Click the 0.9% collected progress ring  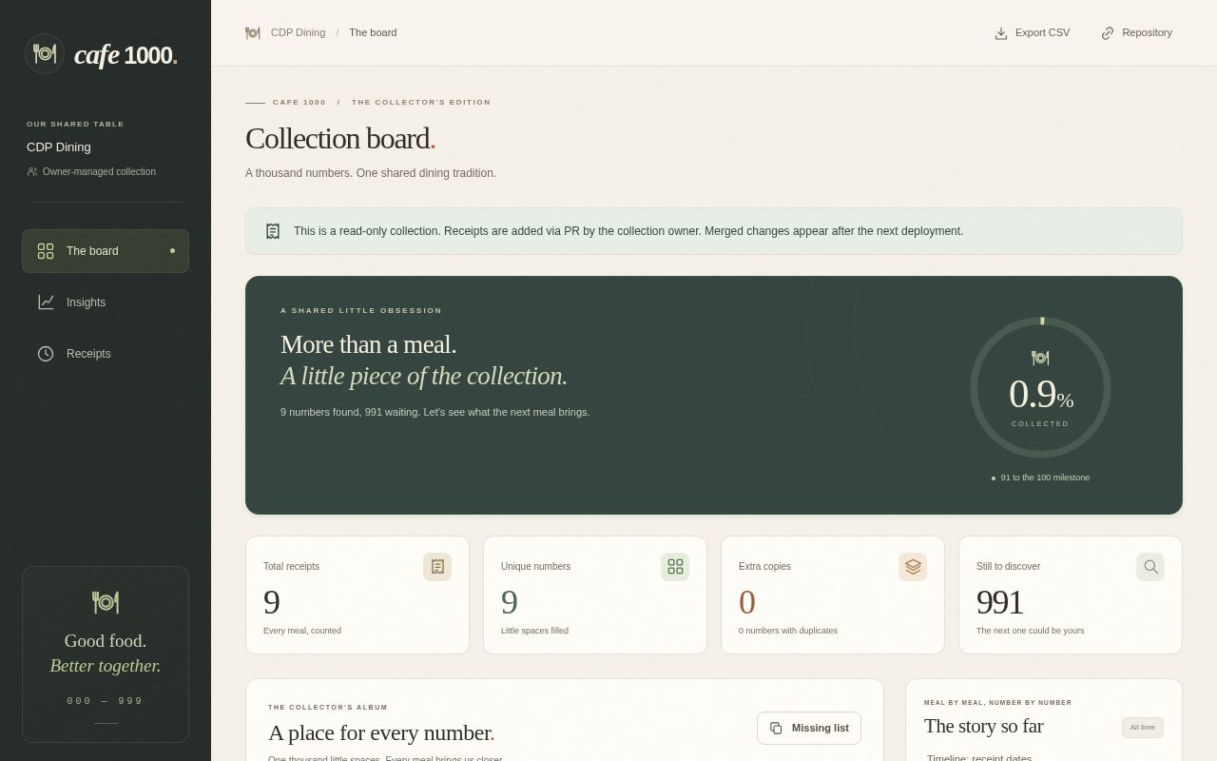coord(1041,388)
